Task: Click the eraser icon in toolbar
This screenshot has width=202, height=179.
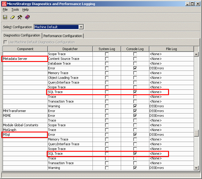Action: click(12, 17)
